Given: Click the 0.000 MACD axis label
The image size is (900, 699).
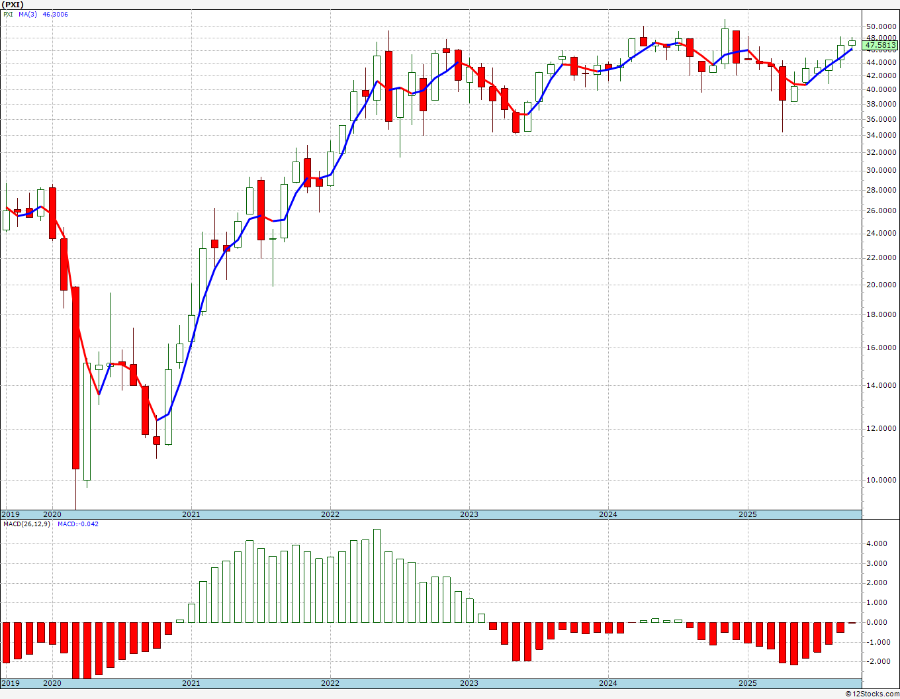Looking at the screenshot, I should tap(877, 622).
